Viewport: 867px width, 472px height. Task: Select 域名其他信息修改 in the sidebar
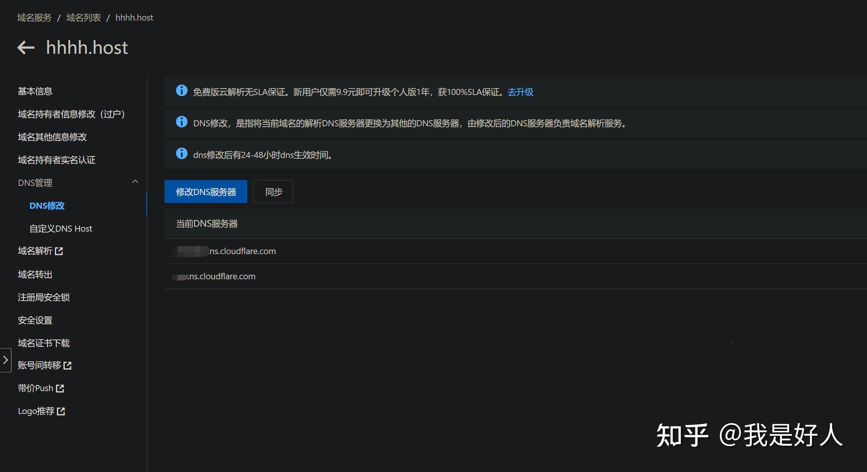[x=52, y=137]
